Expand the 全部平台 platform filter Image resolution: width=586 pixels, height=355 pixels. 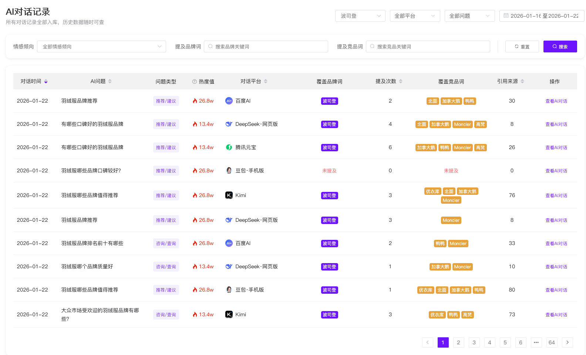pos(415,16)
